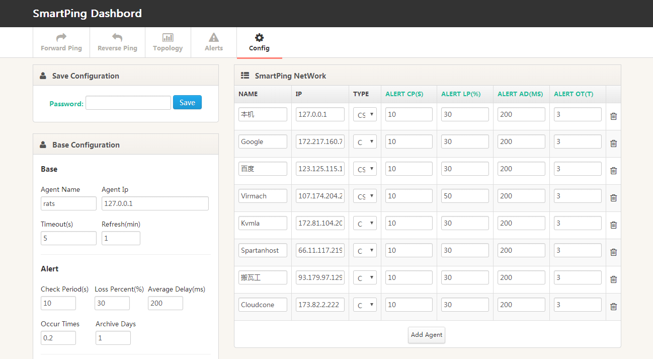Click the Forward Ping arrow icon
Image resolution: width=653 pixels, height=359 pixels.
61,37
